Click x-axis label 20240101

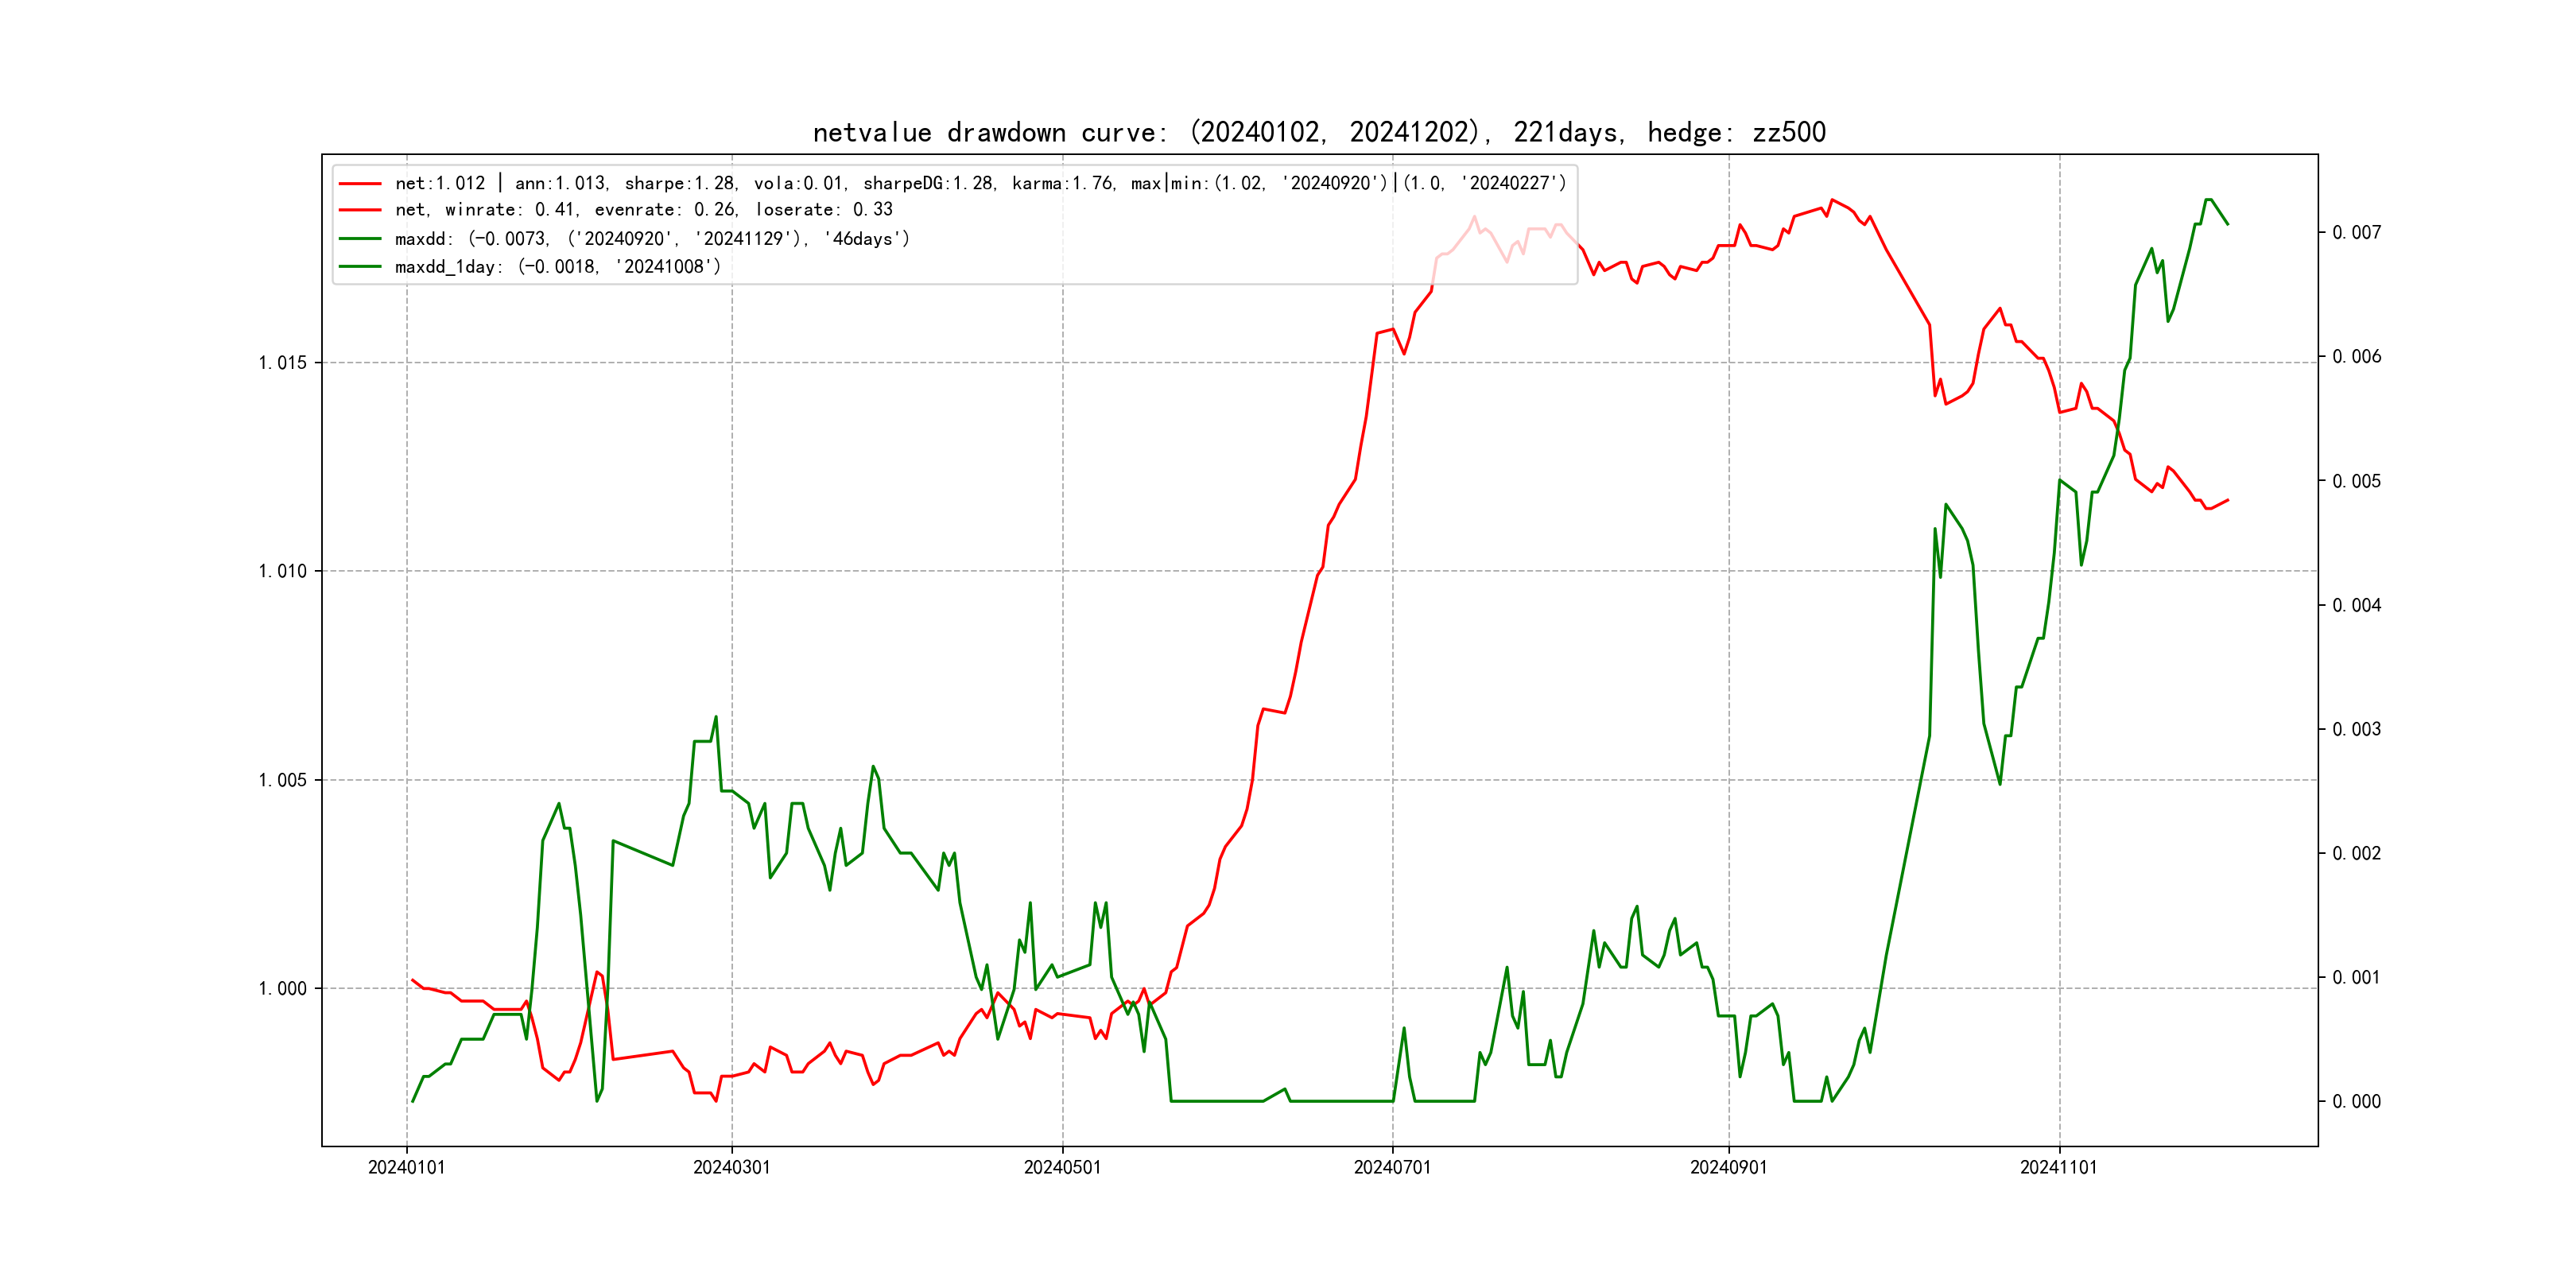click(x=406, y=1167)
